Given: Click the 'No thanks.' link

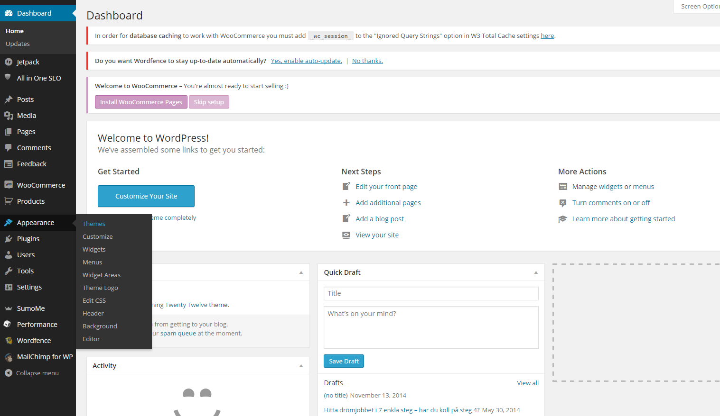Looking at the screenshot, I should [367, 61].
